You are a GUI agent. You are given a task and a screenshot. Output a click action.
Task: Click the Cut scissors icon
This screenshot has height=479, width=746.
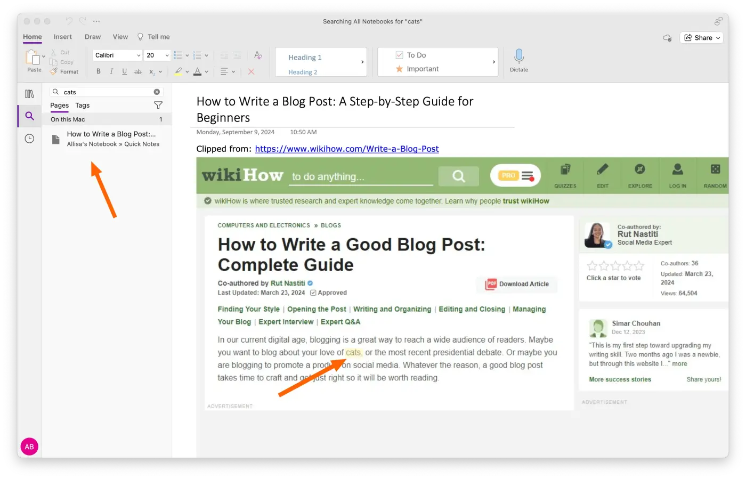(x=53, y=52)
